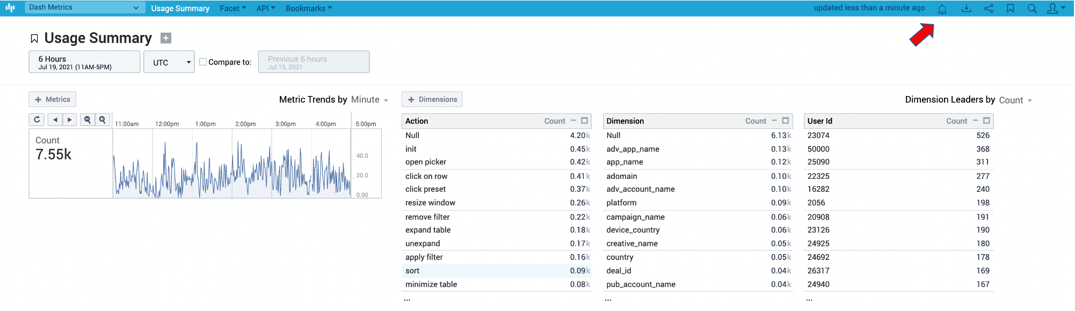This screenshot has height=311, width=1075.
Task: Click the add Dimensions button
Action: click(x=432, y=99)
